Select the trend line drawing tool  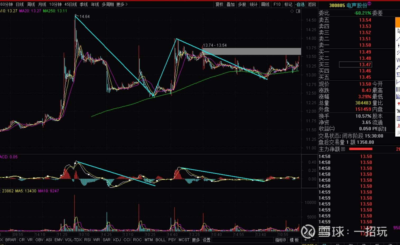tap(398, 39)
